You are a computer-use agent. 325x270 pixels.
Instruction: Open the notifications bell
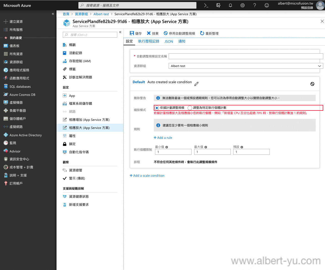pos(230,5)
